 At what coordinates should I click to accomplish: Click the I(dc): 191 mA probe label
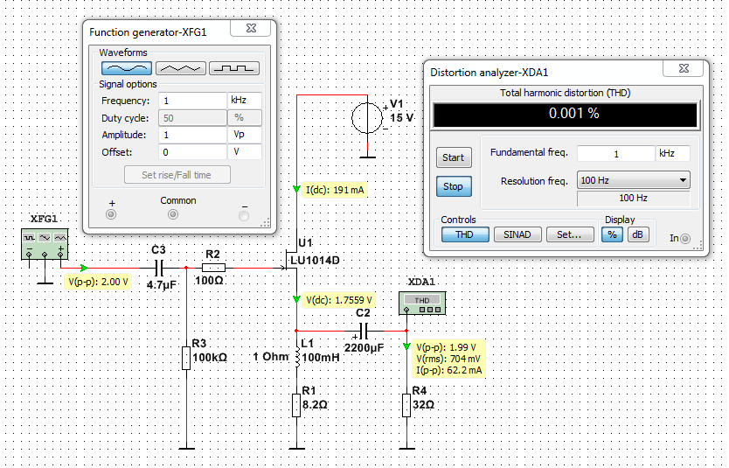coord(335,190)
